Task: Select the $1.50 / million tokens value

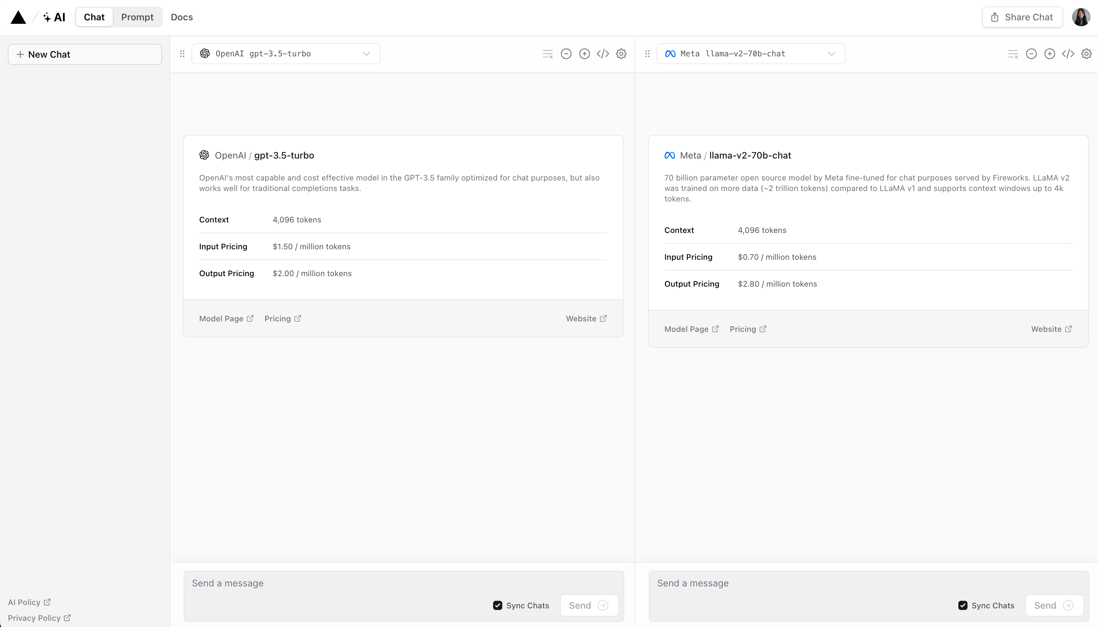Action: click(x=311, y=247)
